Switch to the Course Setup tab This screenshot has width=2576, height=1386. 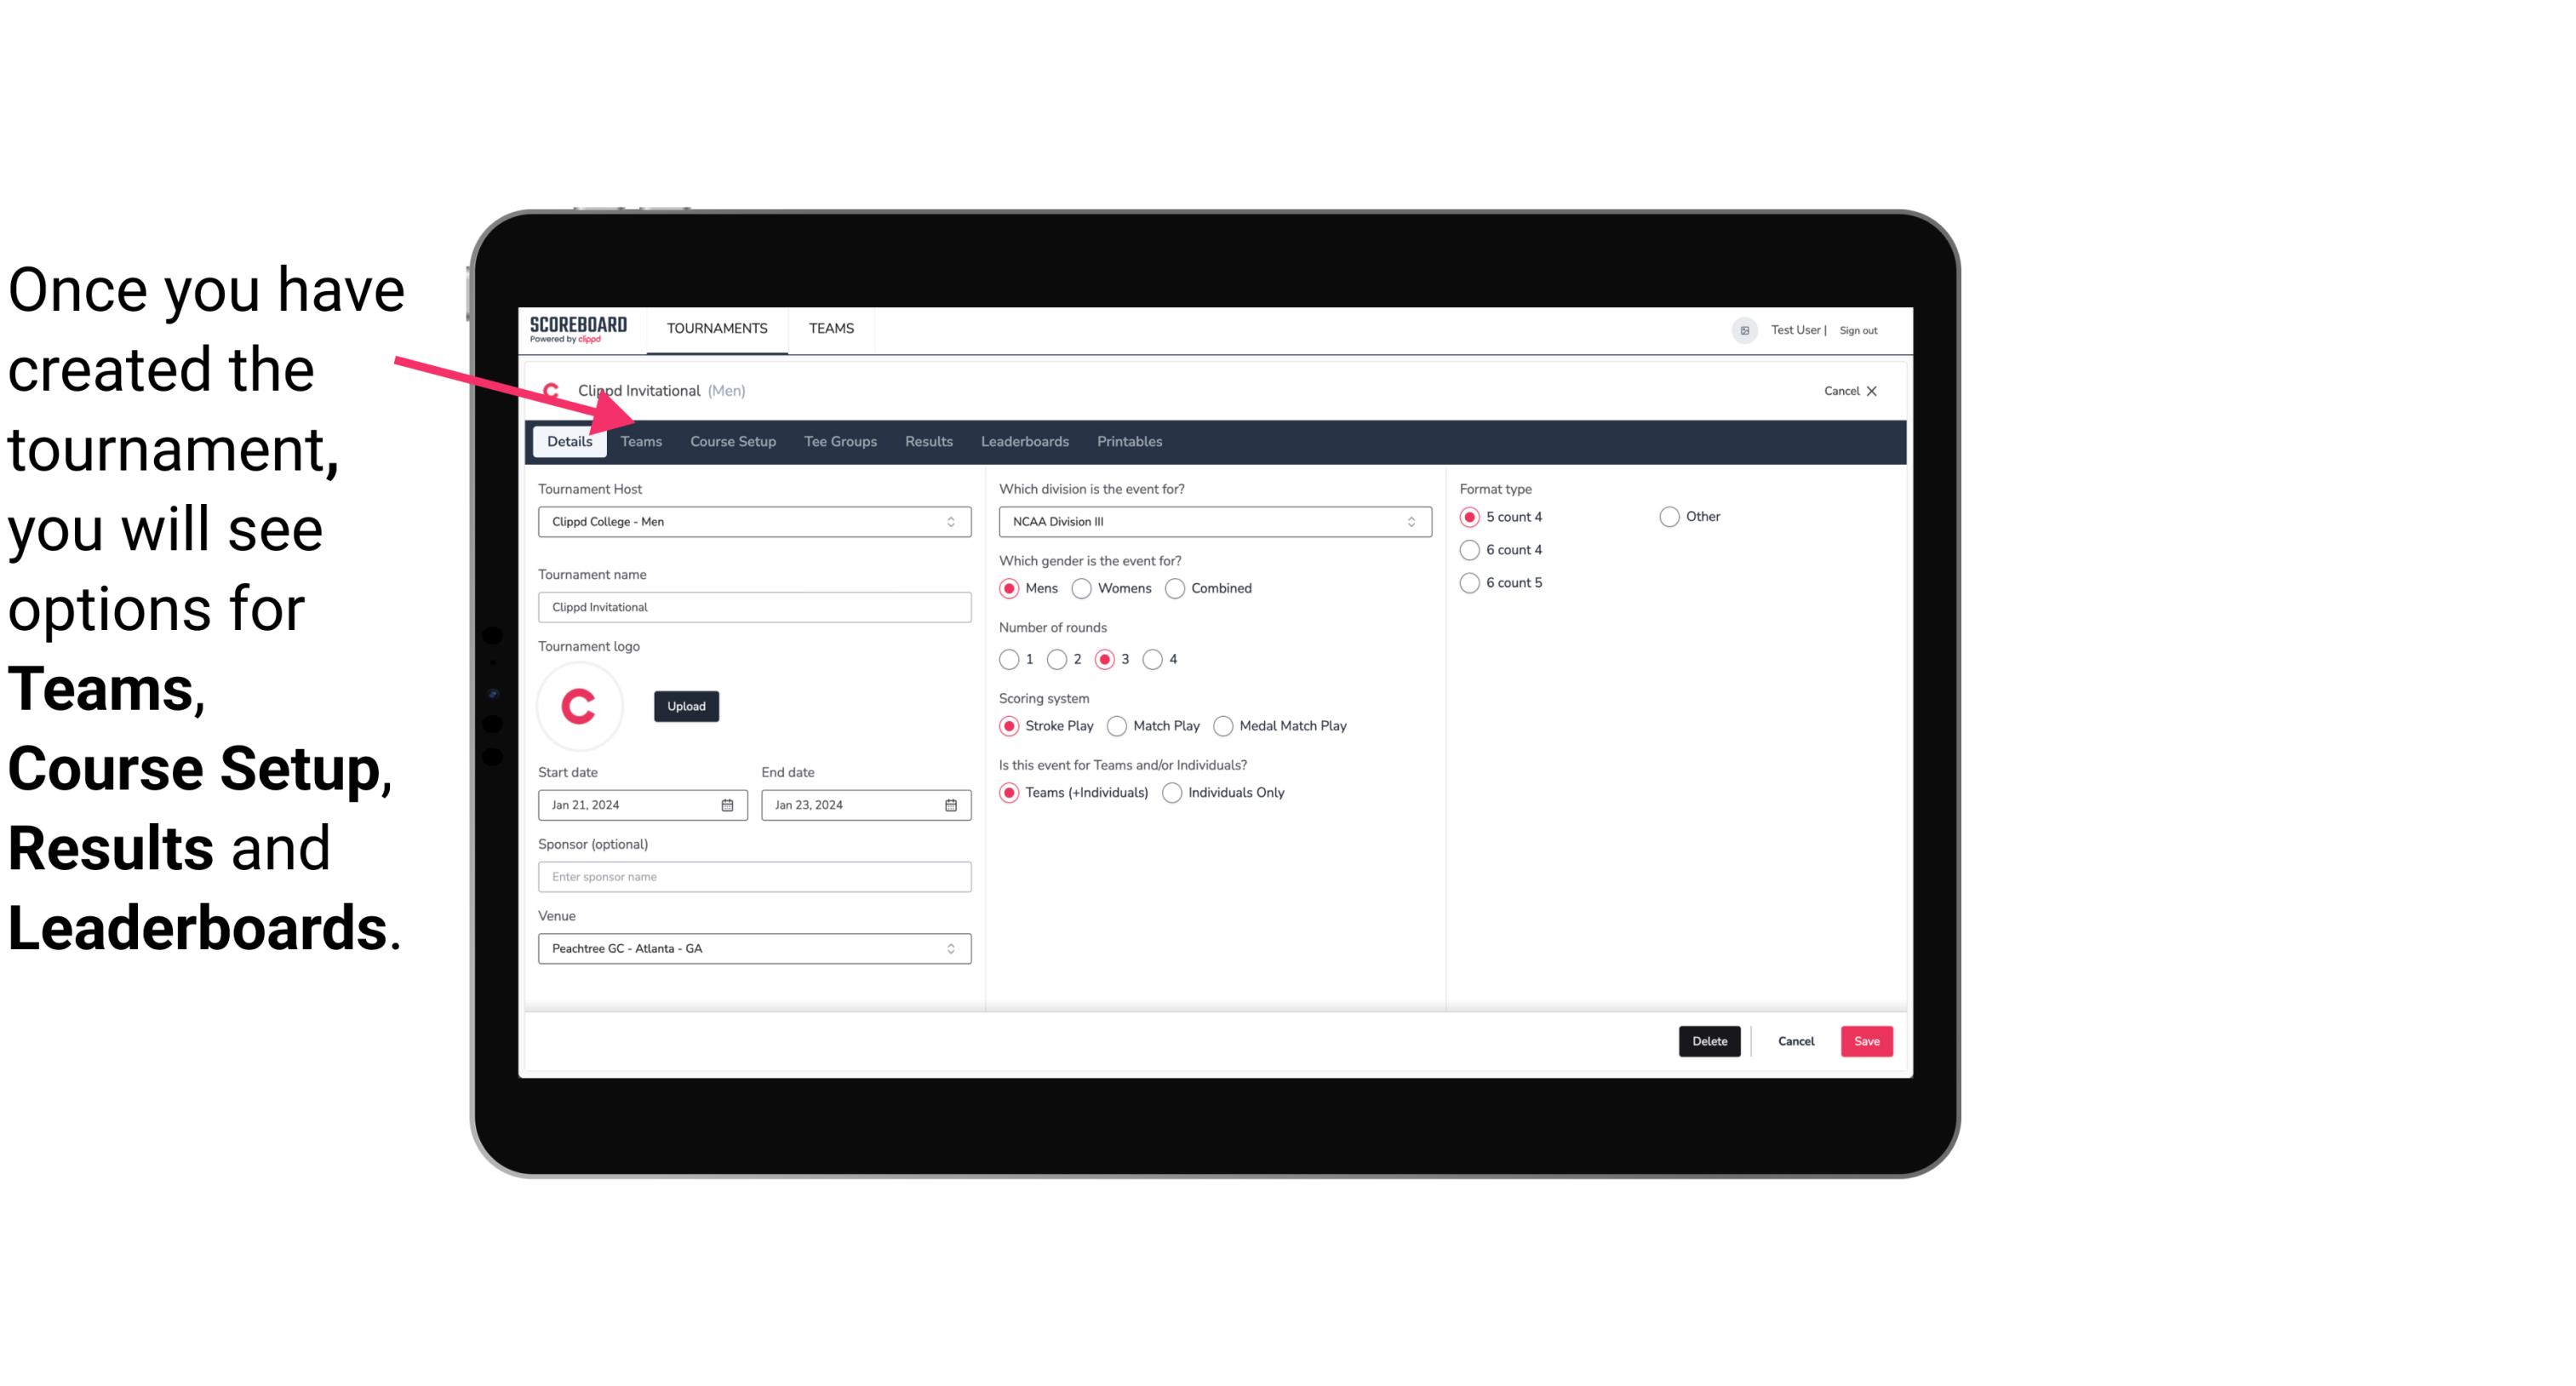click(732, 440)
